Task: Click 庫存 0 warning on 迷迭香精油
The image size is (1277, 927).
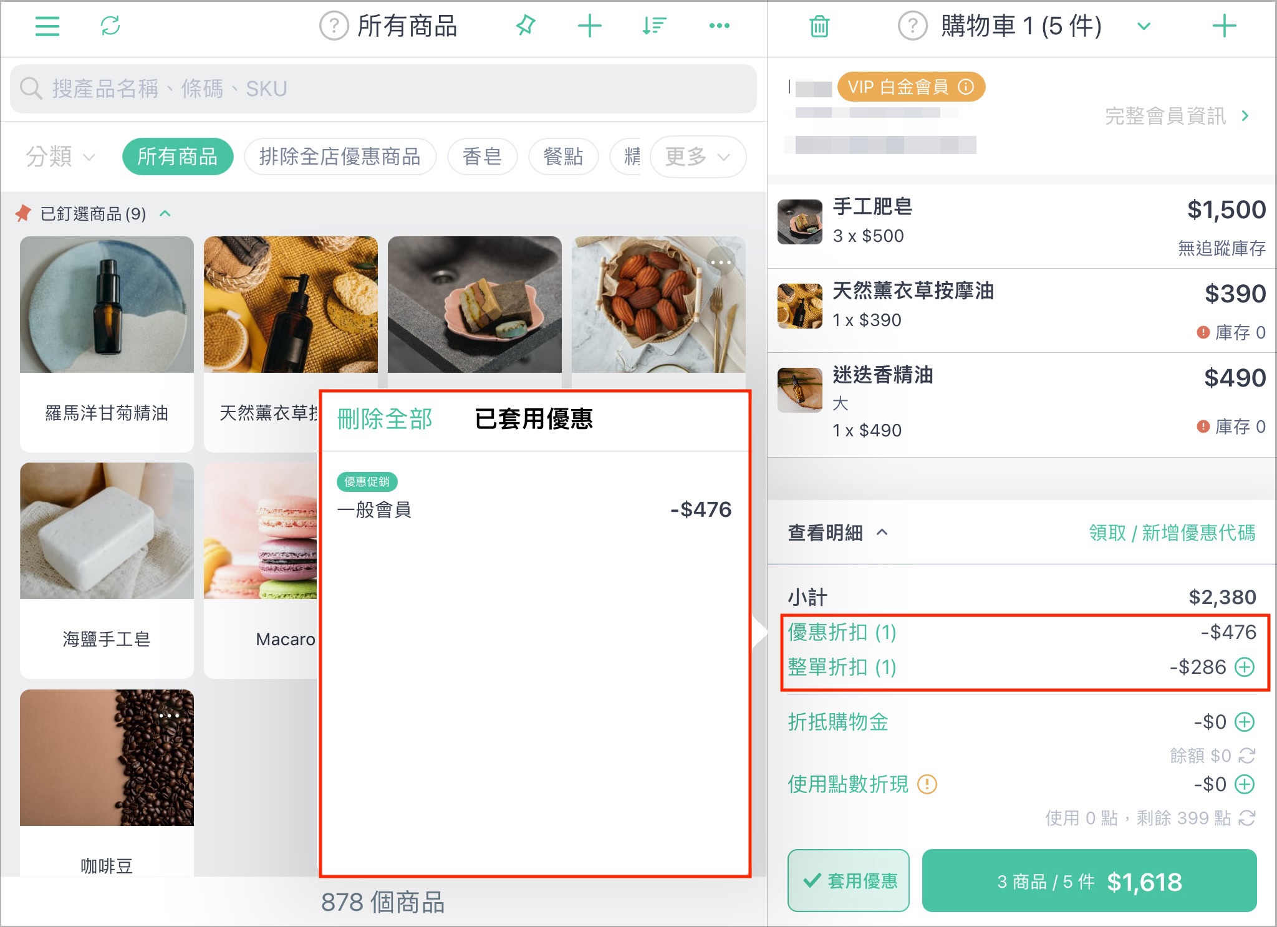Action: click(1231, 426)
